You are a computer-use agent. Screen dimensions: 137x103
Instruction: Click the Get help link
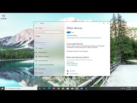point(72,71)
